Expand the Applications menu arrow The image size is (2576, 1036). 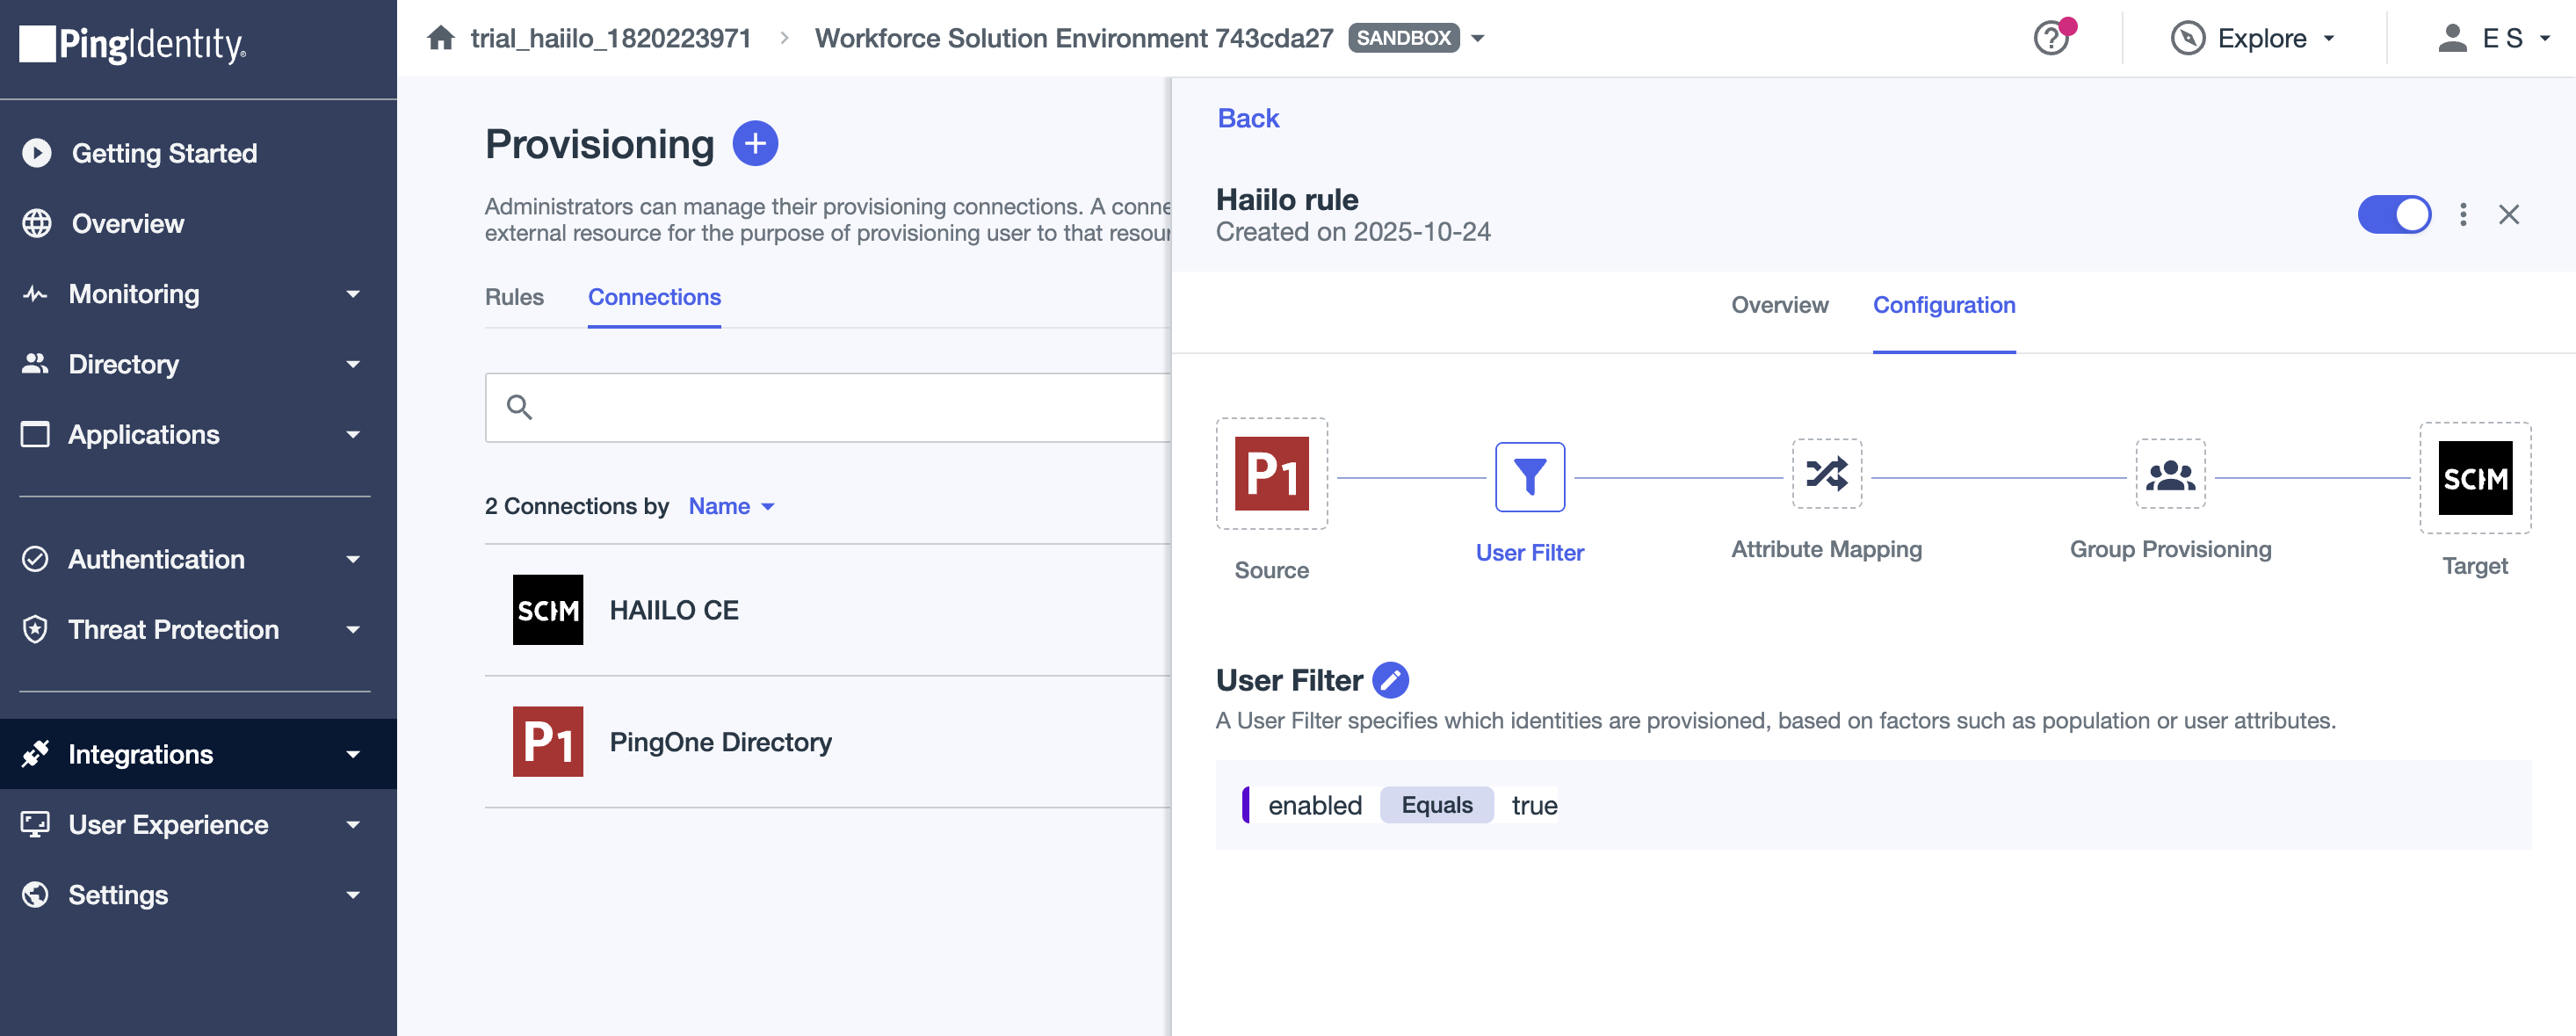[x=352, y=434]
